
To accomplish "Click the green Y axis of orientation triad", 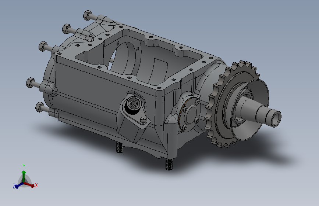I will click(x=24, y=176).
